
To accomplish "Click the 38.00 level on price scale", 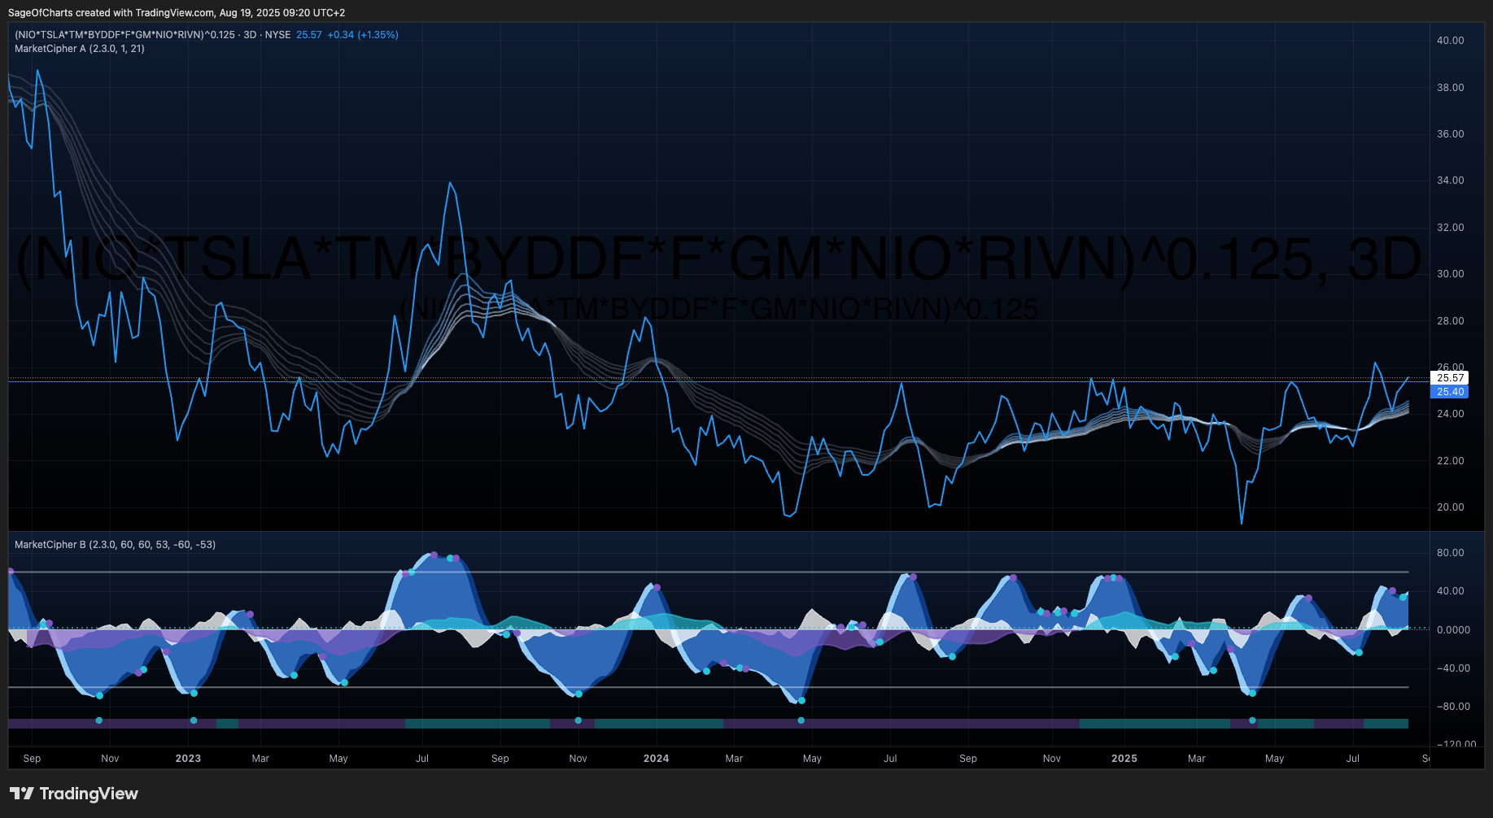I will pyautogui.click(x=1451, y=88).
